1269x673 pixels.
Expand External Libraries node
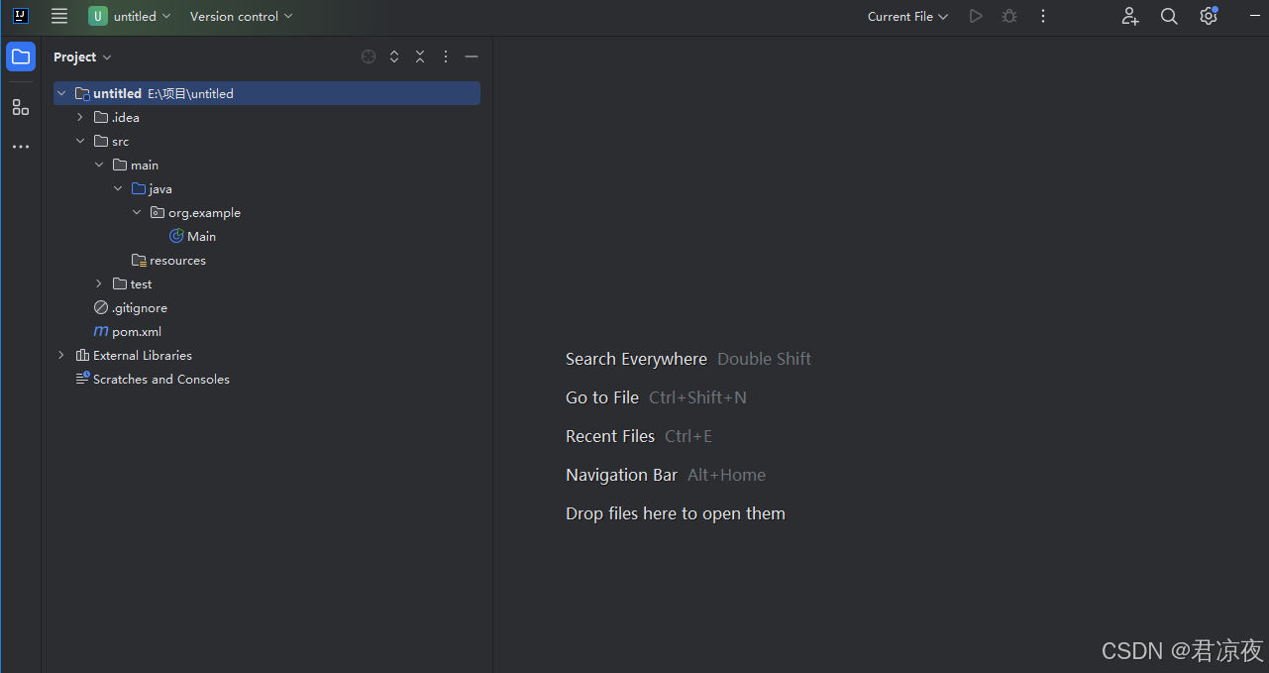pyautogui.click(x=61, y=355)
